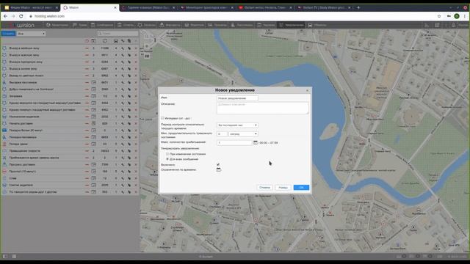Delete the Посадка пассажира notification
Image resolution: width=470 pixels, height=264 pixels.
[x=136, y=137]
